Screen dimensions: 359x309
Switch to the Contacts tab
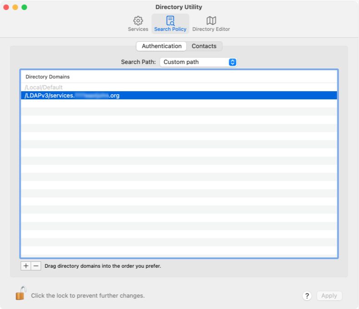[x=204, y=46]
